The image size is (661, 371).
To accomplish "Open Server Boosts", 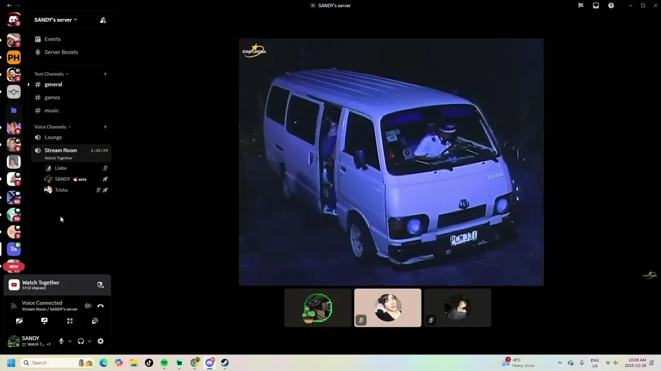I will pos(70,52).
